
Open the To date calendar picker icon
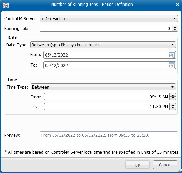[172, 65]
